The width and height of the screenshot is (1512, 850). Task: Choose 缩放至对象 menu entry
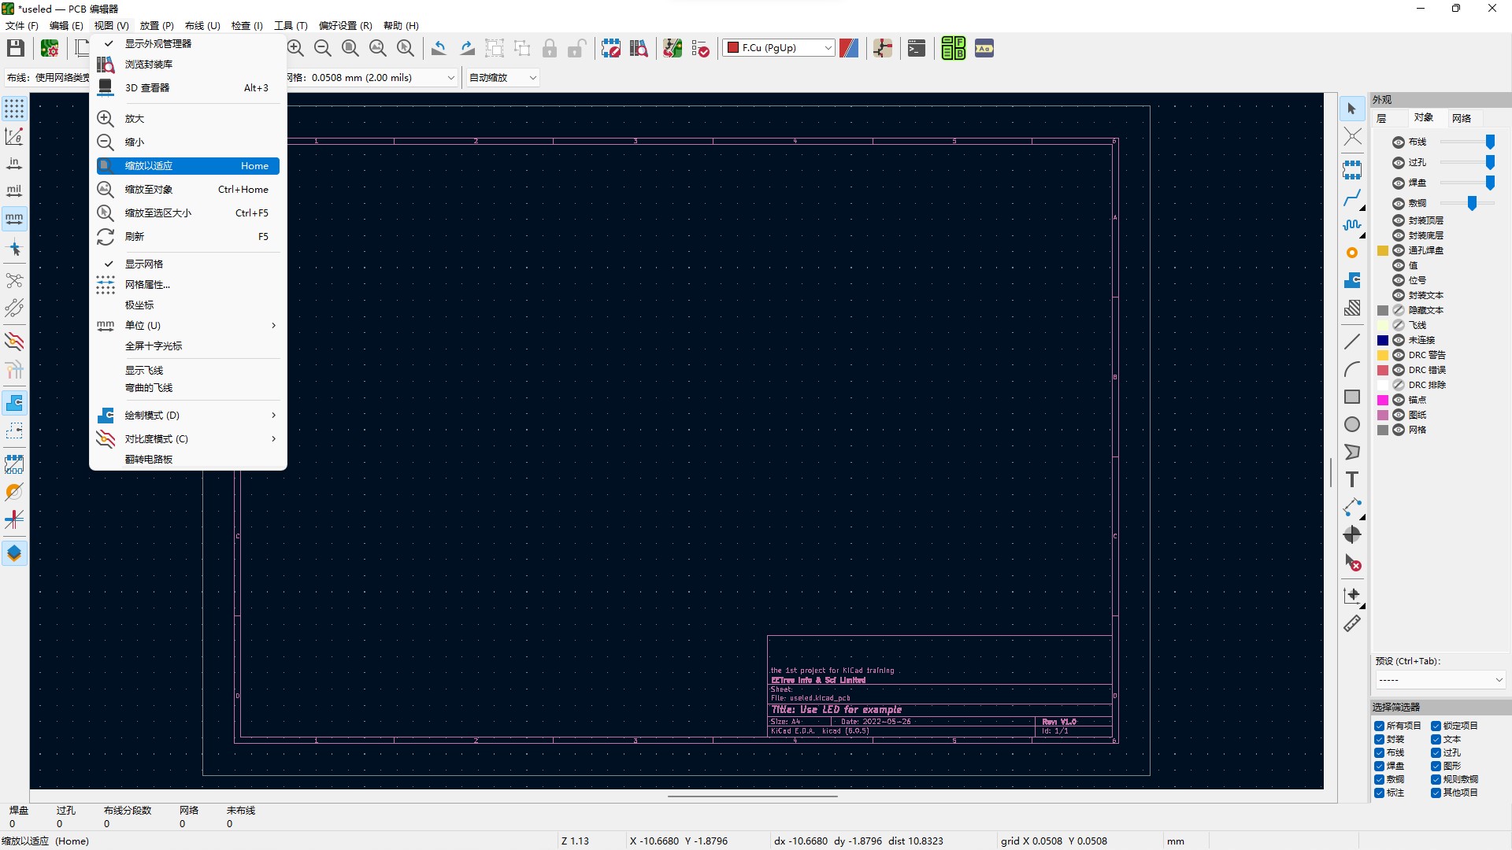click(188, 189)
